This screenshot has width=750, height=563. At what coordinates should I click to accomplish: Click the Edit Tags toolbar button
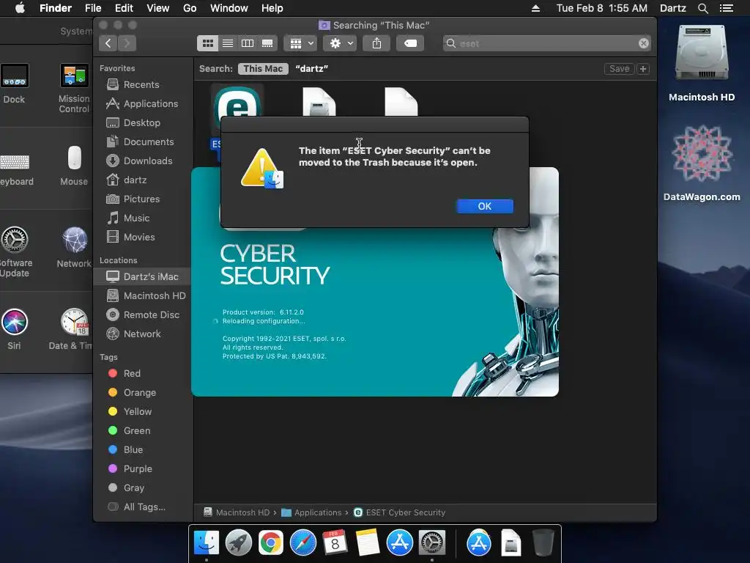[x=410, y=43]
